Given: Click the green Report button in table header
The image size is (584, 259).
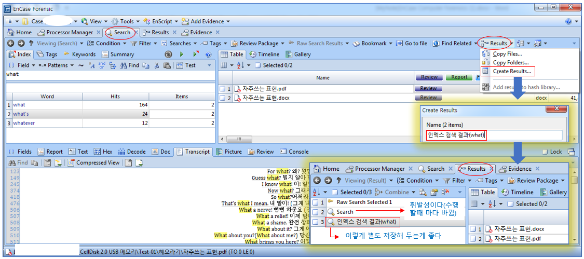Looking at the screenshot, I should [459, 77].
